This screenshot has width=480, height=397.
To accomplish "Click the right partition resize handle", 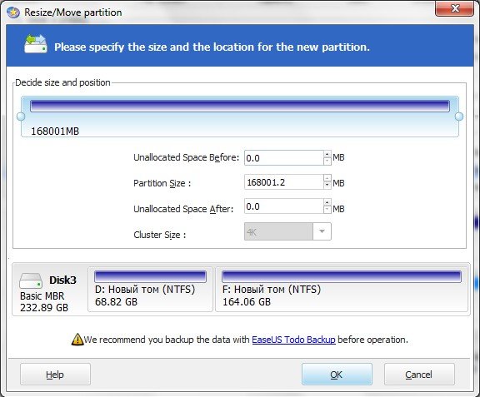I will [x=459, y=117].
